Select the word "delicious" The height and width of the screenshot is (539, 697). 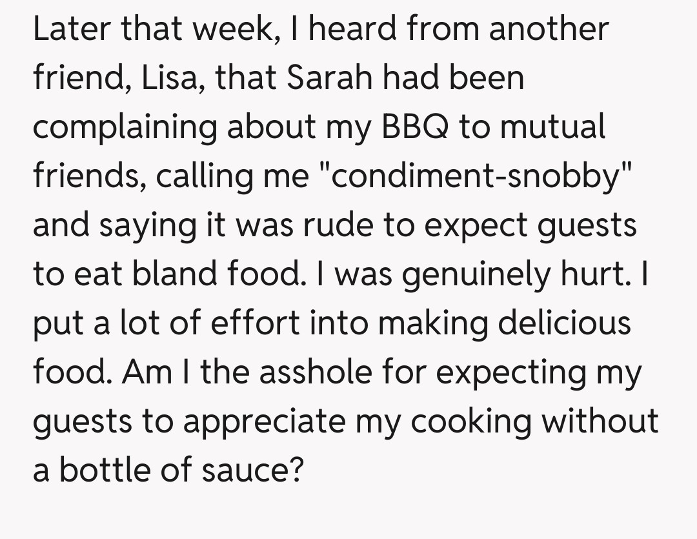coord(567,324)
